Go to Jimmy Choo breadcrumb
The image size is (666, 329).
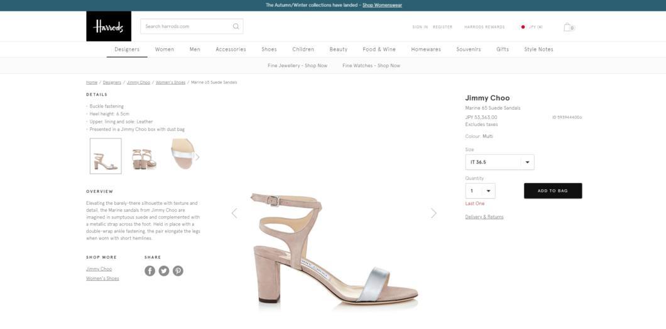138,83
